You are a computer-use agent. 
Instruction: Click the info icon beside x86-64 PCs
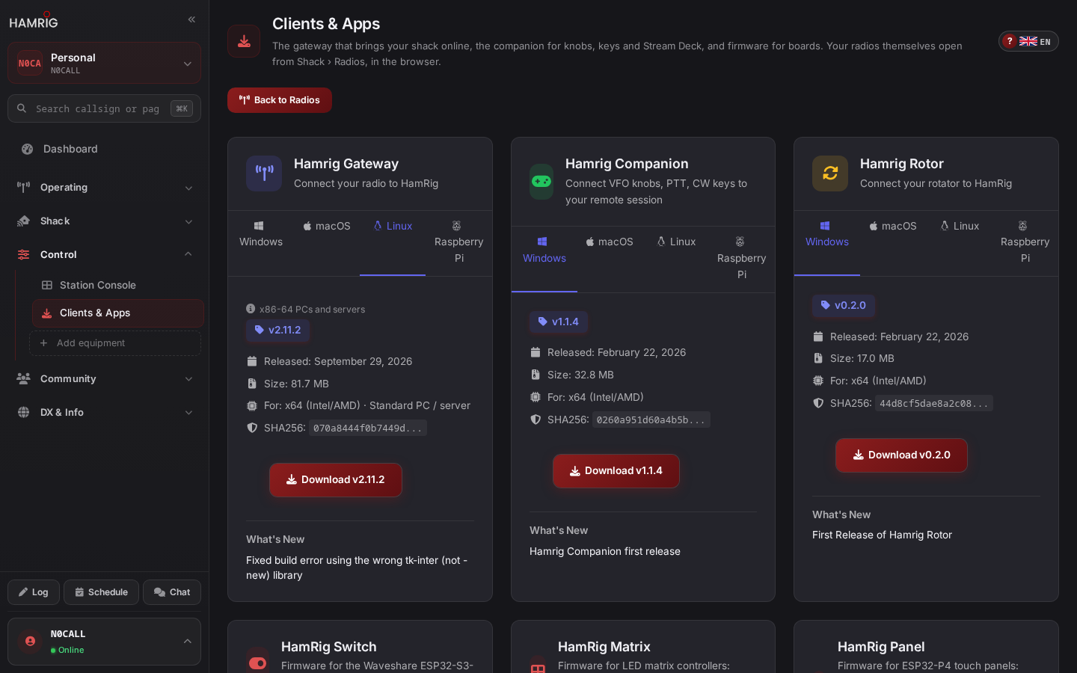pyautogui.click(x=251, y=309)
